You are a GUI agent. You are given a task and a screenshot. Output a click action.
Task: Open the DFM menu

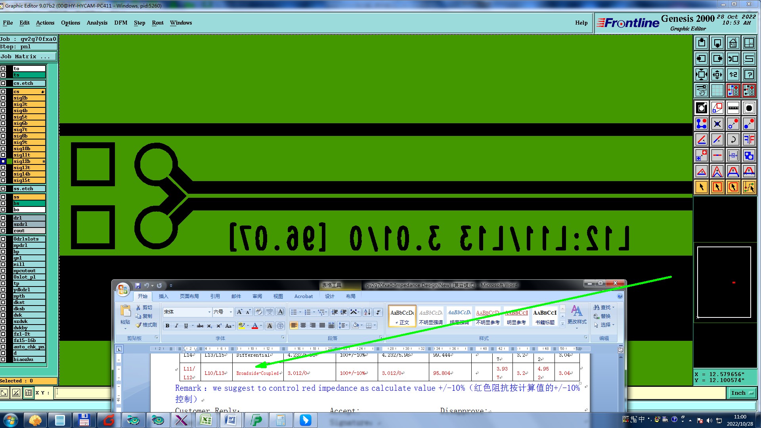(x=120, y=23)
